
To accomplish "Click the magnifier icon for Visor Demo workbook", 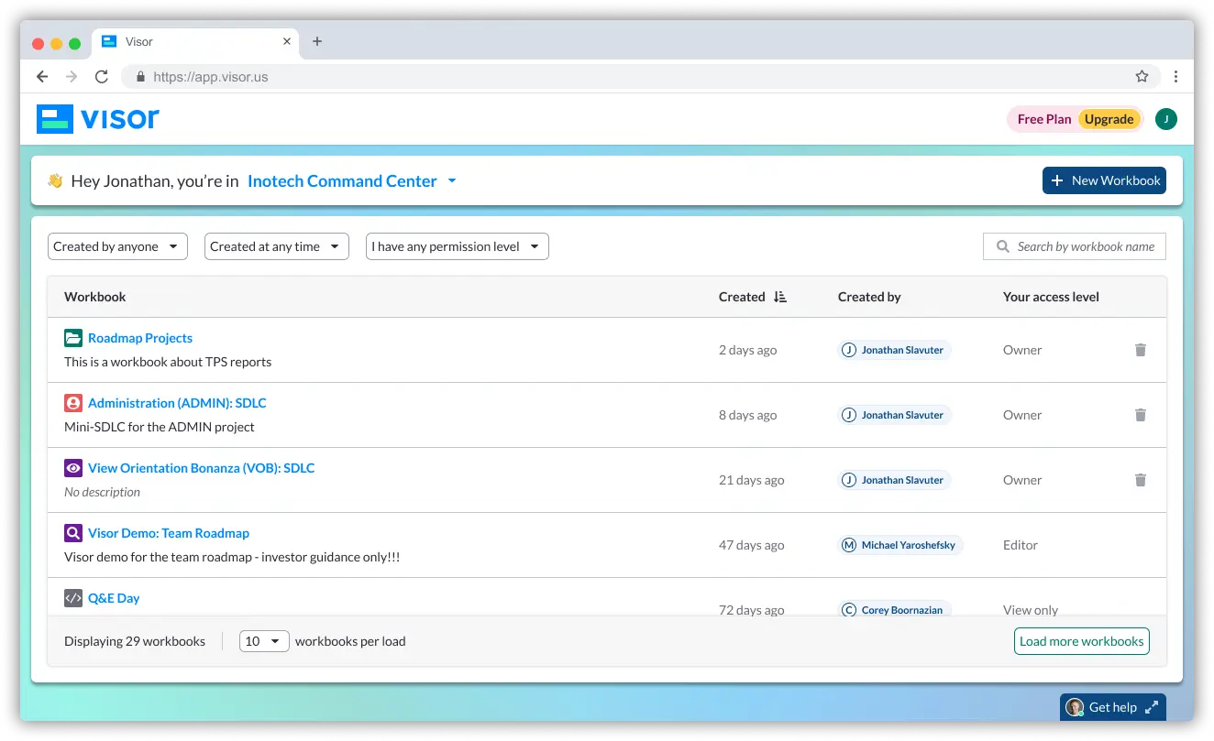I will (73, 533).
